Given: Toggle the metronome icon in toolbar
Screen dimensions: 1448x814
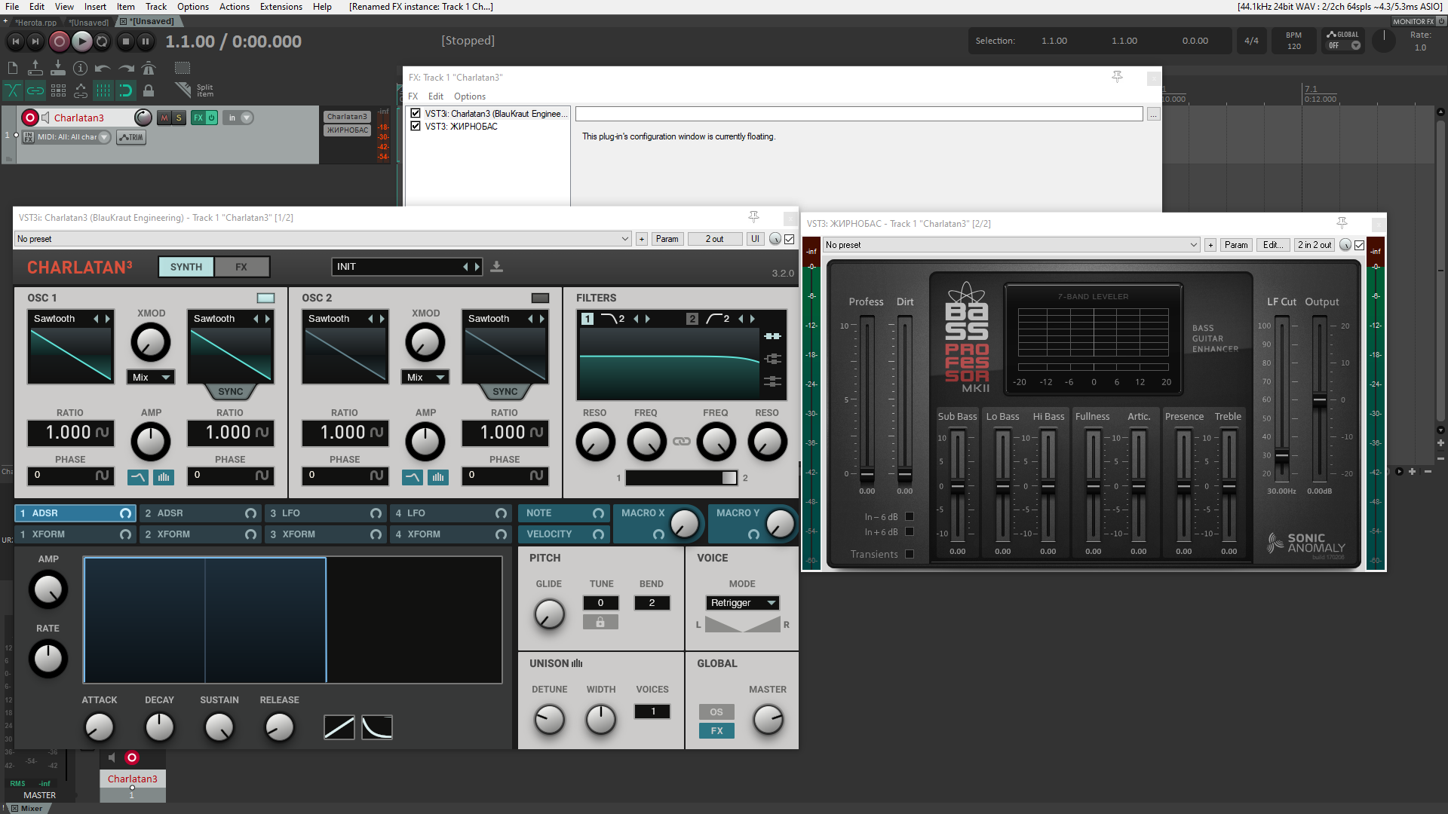Looking at the screenshot, I should pyautogui.click(x=149, y=69).
